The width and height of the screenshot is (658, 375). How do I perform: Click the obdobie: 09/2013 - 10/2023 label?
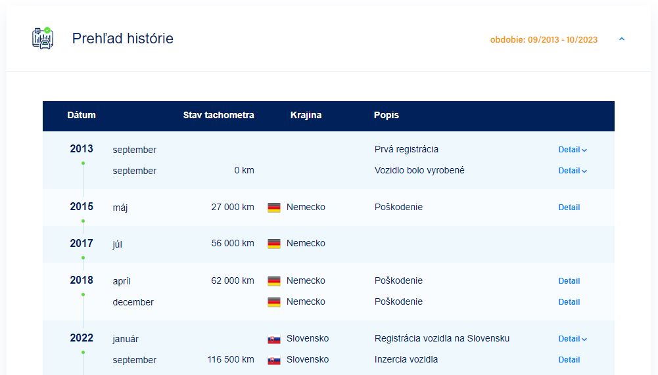(544, 40)
